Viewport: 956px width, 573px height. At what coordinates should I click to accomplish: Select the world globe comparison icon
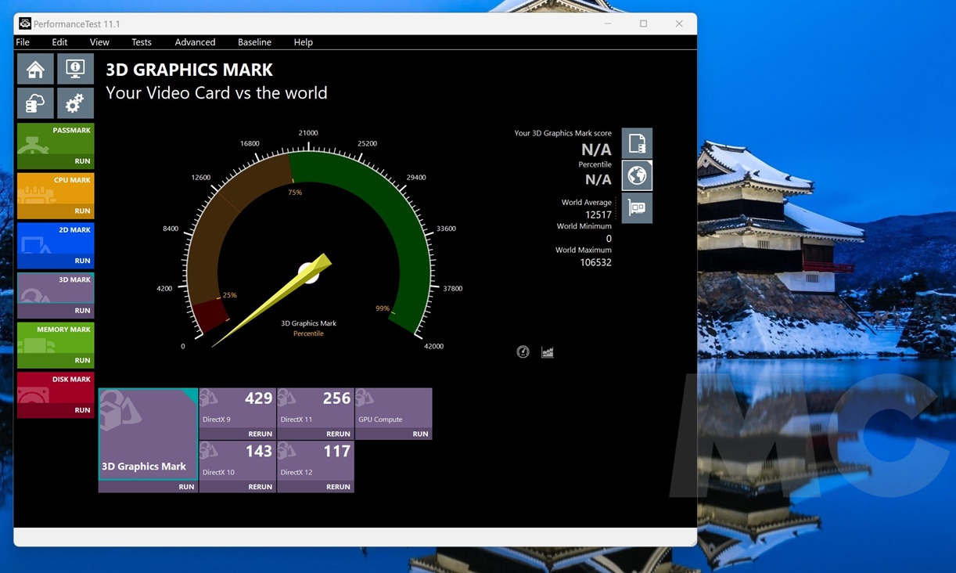point(637,176)
